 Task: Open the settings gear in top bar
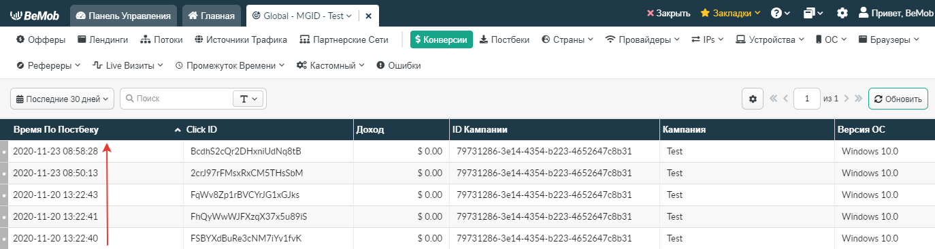pos(842,13)
